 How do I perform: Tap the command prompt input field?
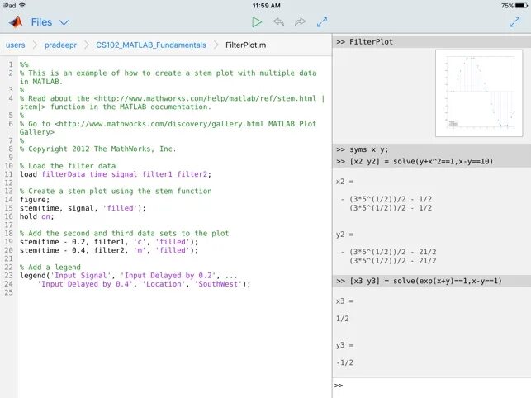tap(432, 386)
